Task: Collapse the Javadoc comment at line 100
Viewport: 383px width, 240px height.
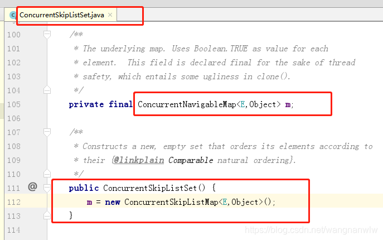Action: (x=47, y=35)
